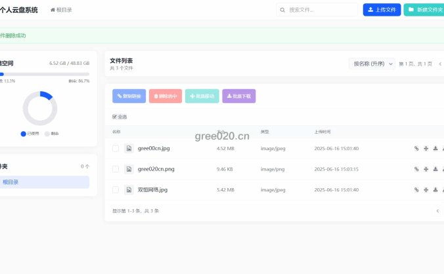Click the green 新建文件夹 button
The width and height of the screenshot is (444, 274).
(x=424, y=10)
